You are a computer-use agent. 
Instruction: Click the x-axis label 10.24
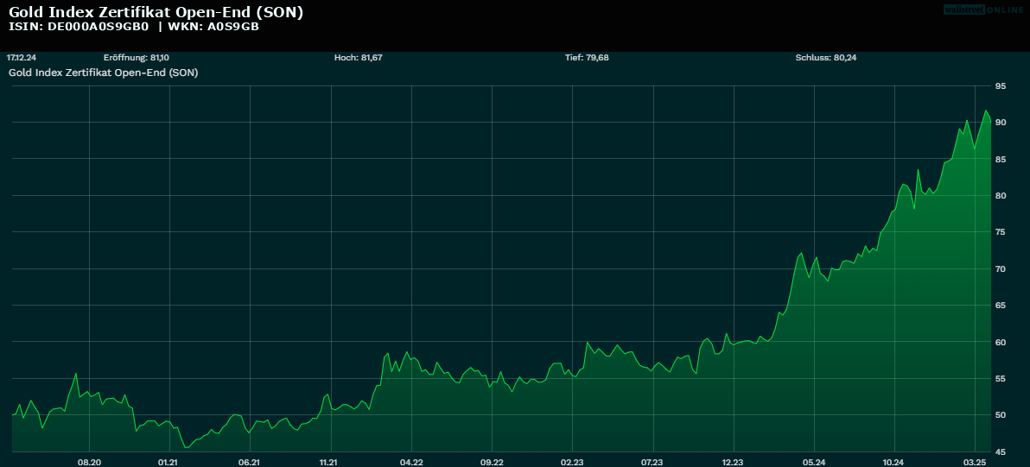pyautogui.click(x=894, y=462)
